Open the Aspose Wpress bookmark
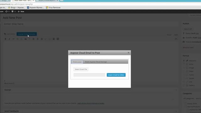The image size is (201, 113). 35,8
